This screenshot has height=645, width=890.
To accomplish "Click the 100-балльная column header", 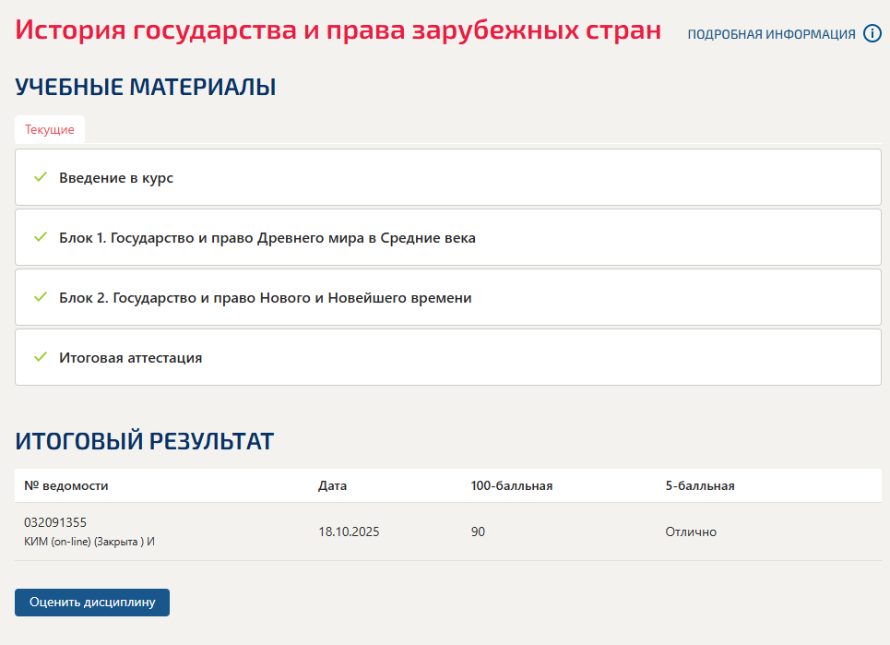I will click(x=511, y=486).
